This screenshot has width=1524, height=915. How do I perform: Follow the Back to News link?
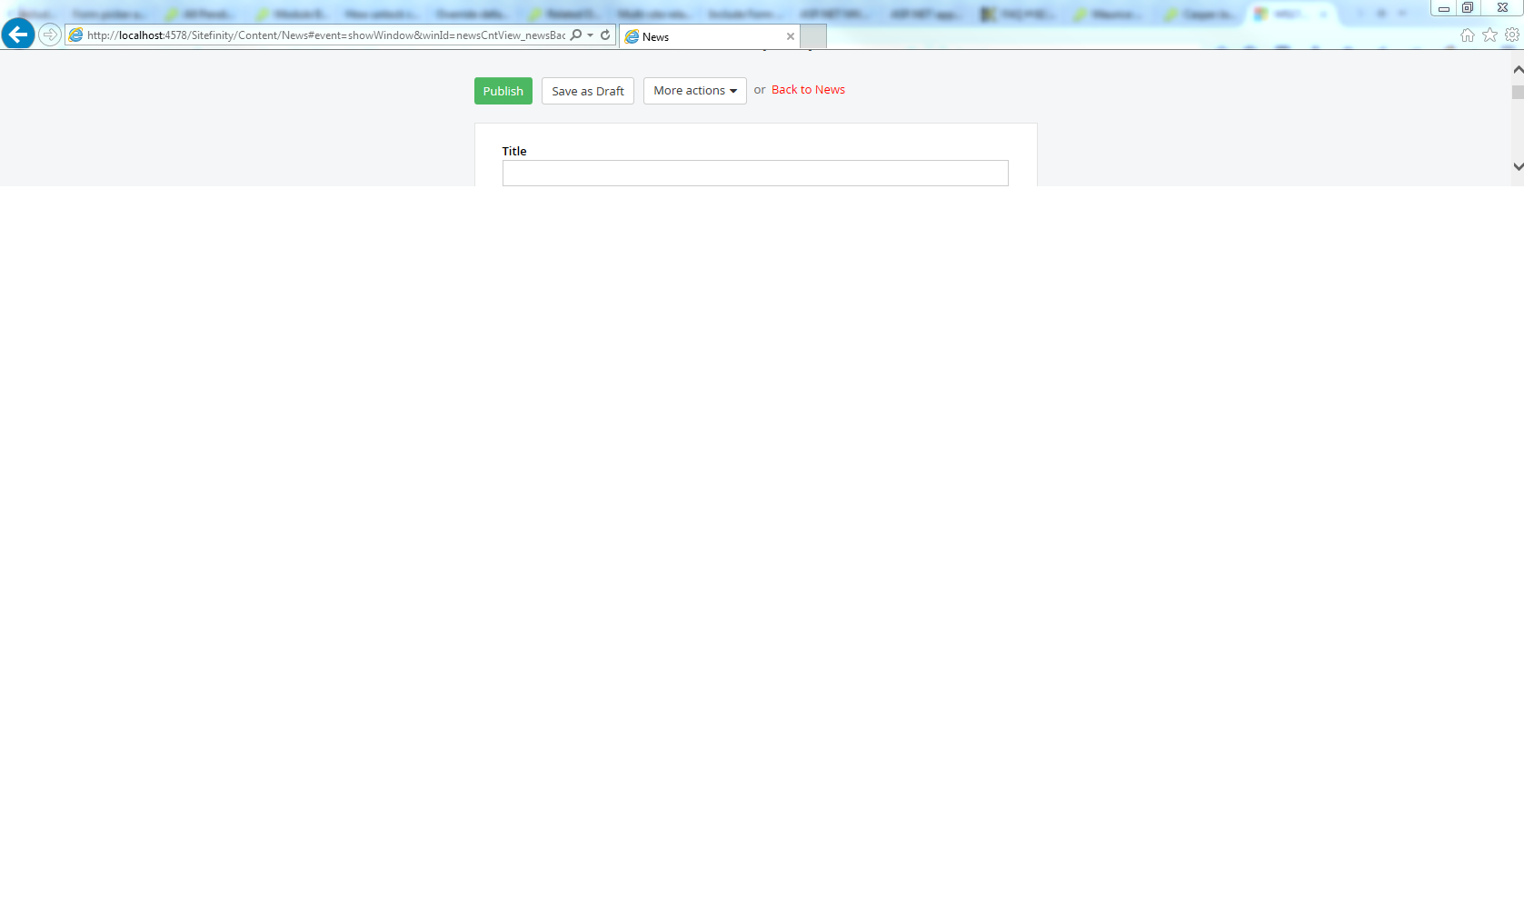tap(808, 90)
